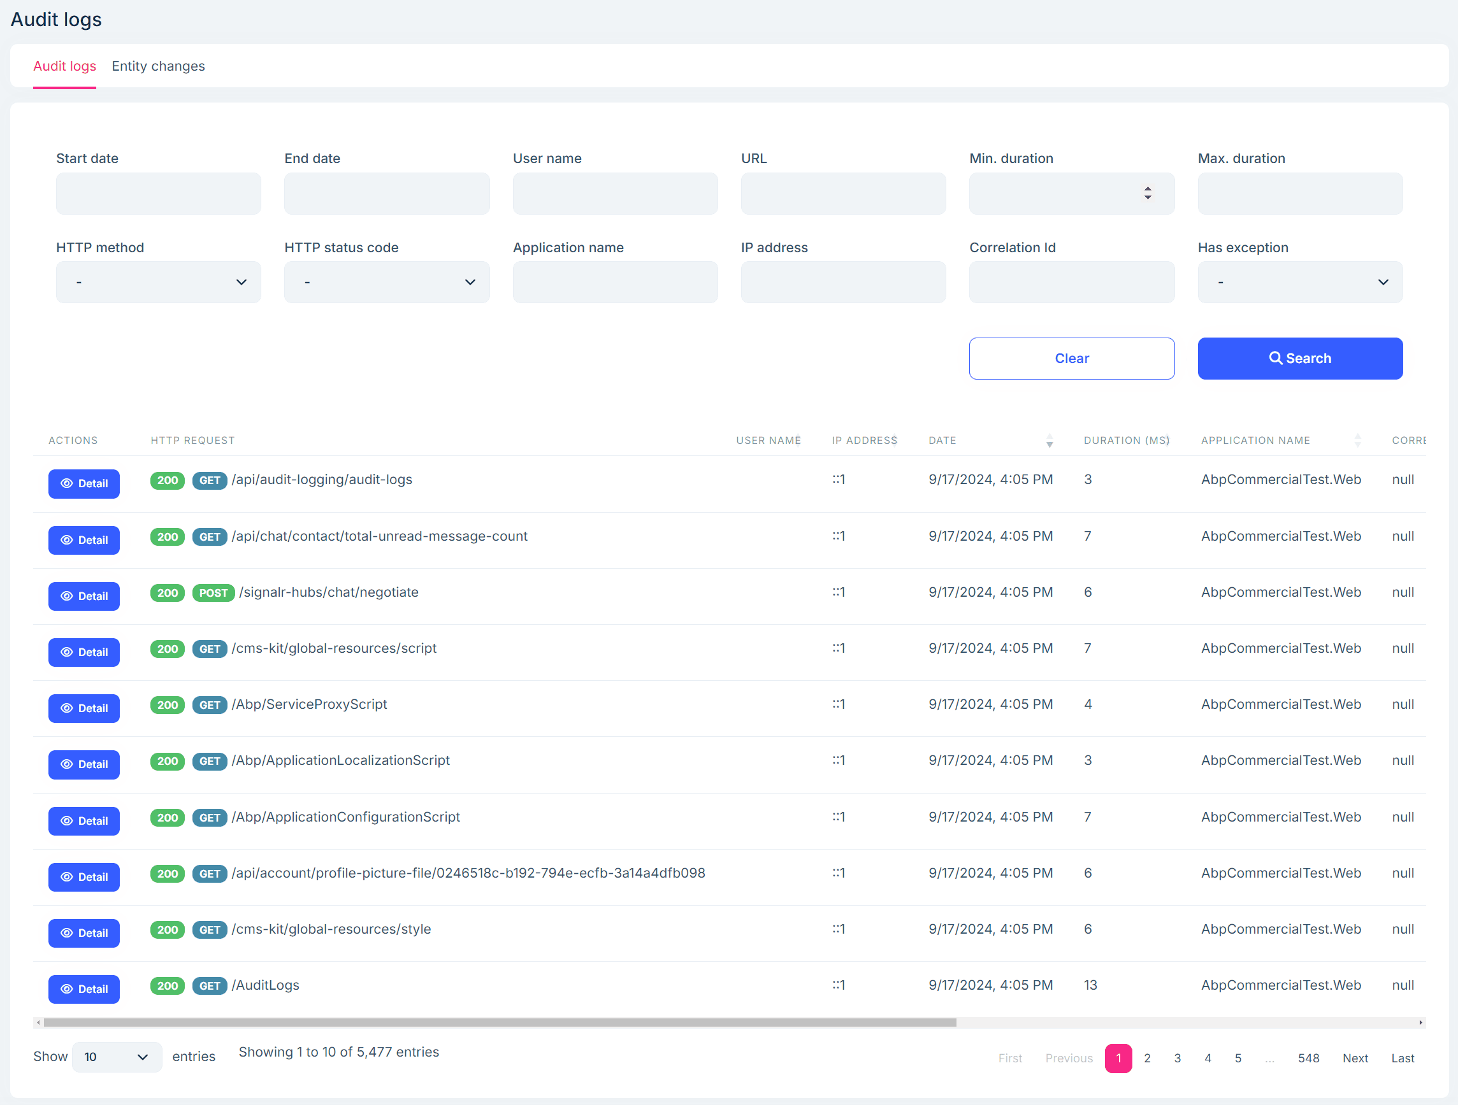Switch to the Entity changes tab
Image resolution: width=1458 pixels, height=1105 pixels.
(158, 65)
